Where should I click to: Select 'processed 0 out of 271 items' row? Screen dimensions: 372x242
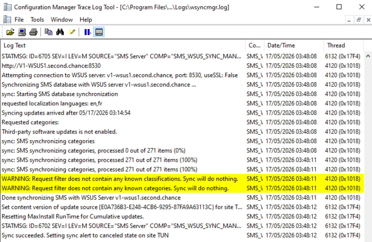click(182, 151)
